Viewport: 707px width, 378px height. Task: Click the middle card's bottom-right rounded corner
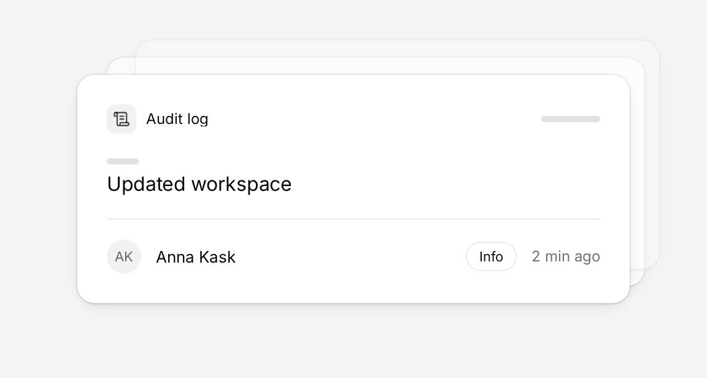(638, 279)
